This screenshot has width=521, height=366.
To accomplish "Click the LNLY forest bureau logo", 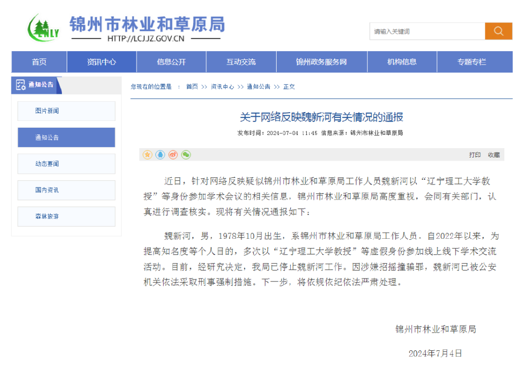I will click(43, 28).
